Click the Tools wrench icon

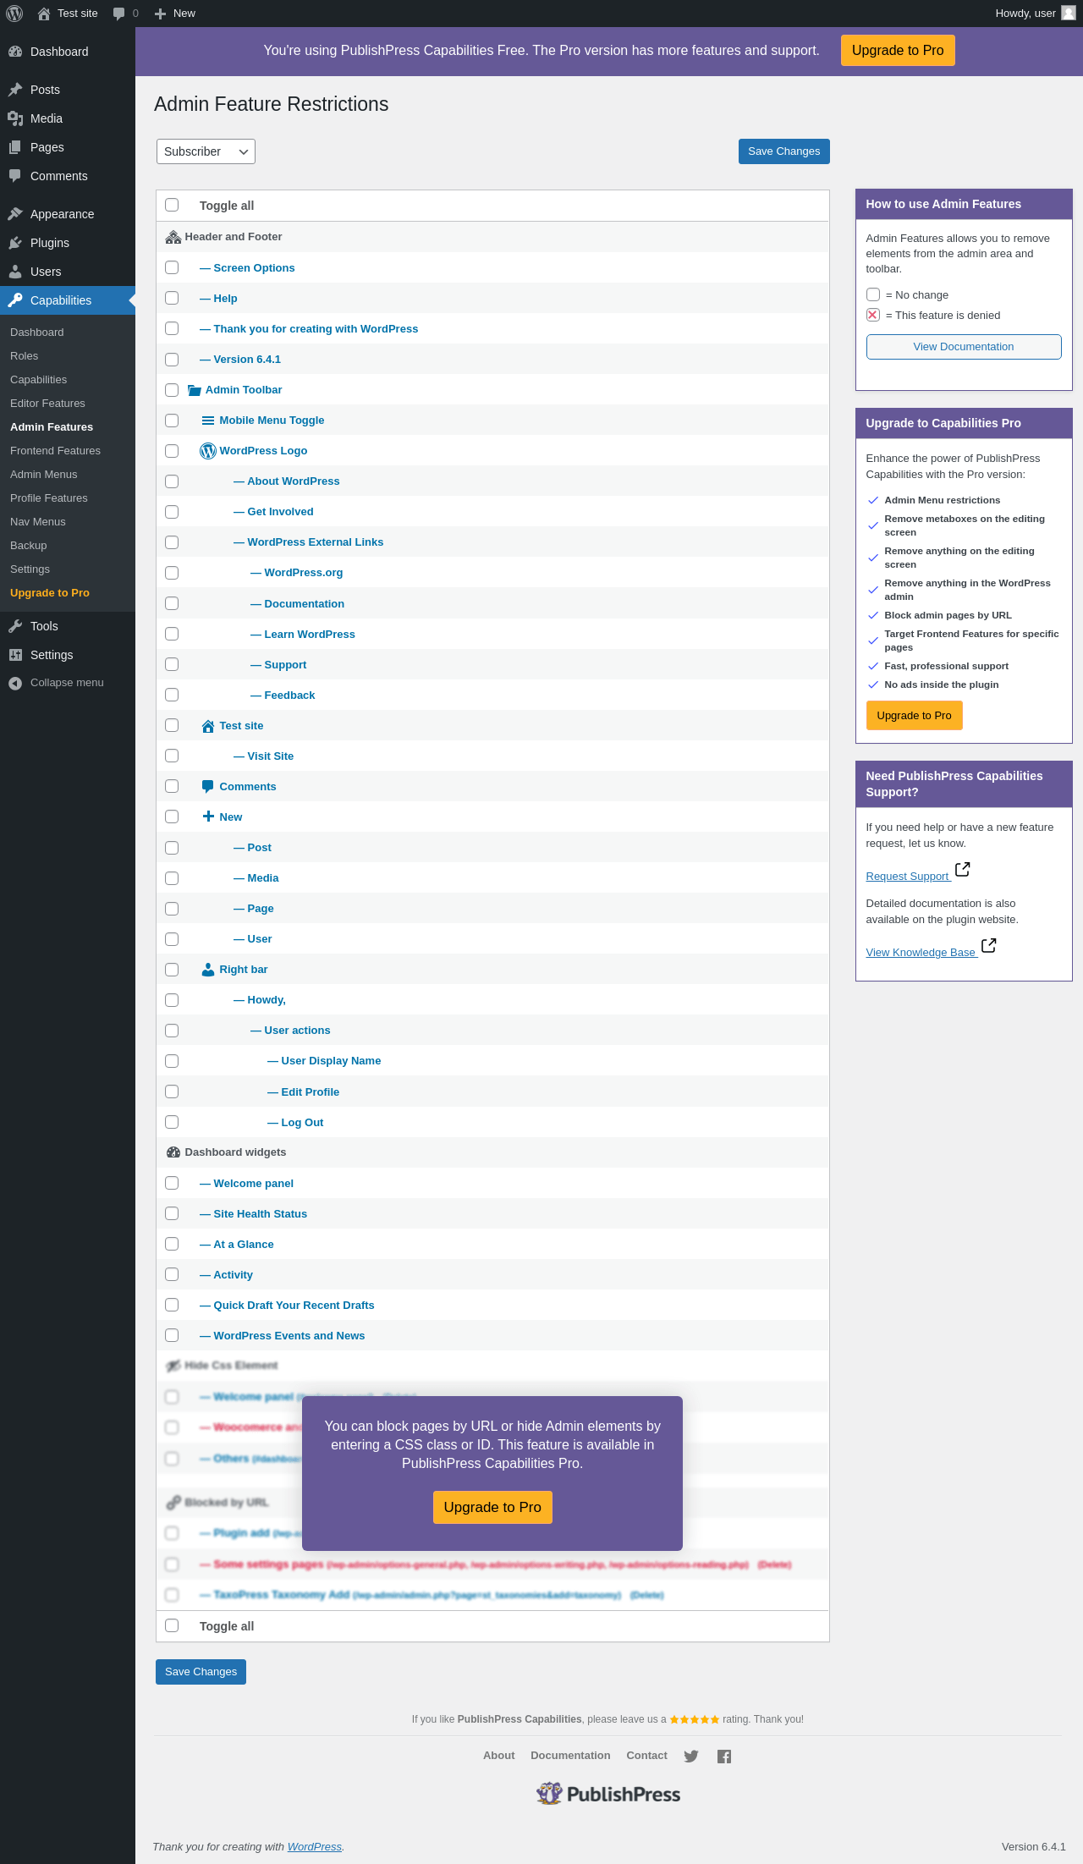[15, 626]
